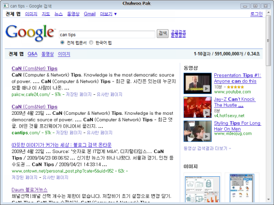Open the Presentation Tips #1 video link
The image size is (274, 205).
coord(237,78)
